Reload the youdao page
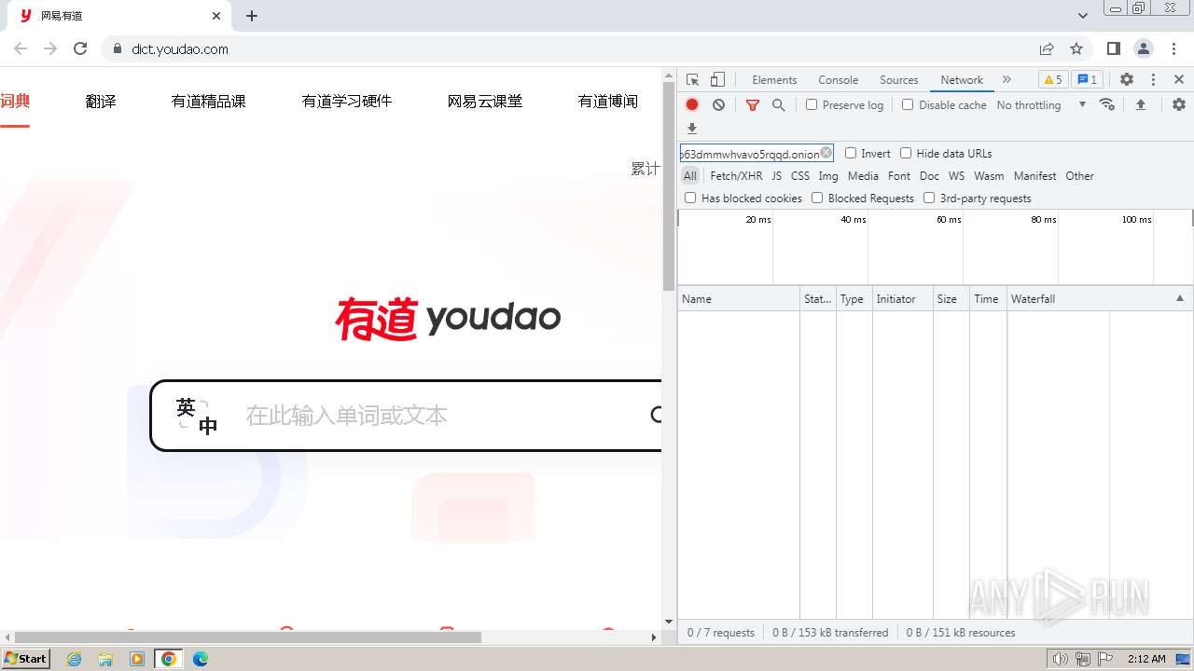This screenshot has width=1194, height=671. [x=80, y=48]
